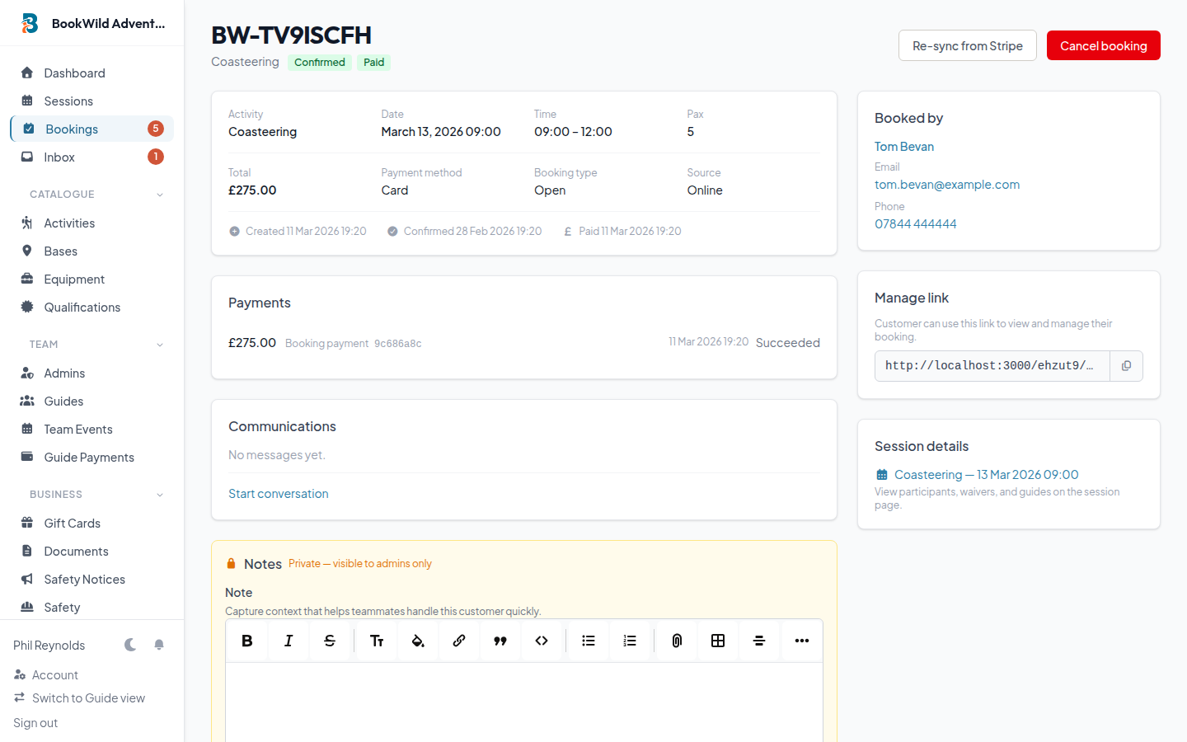The image size is (1187, 742).
Task: Open the notifications bell
Action: 159,645
